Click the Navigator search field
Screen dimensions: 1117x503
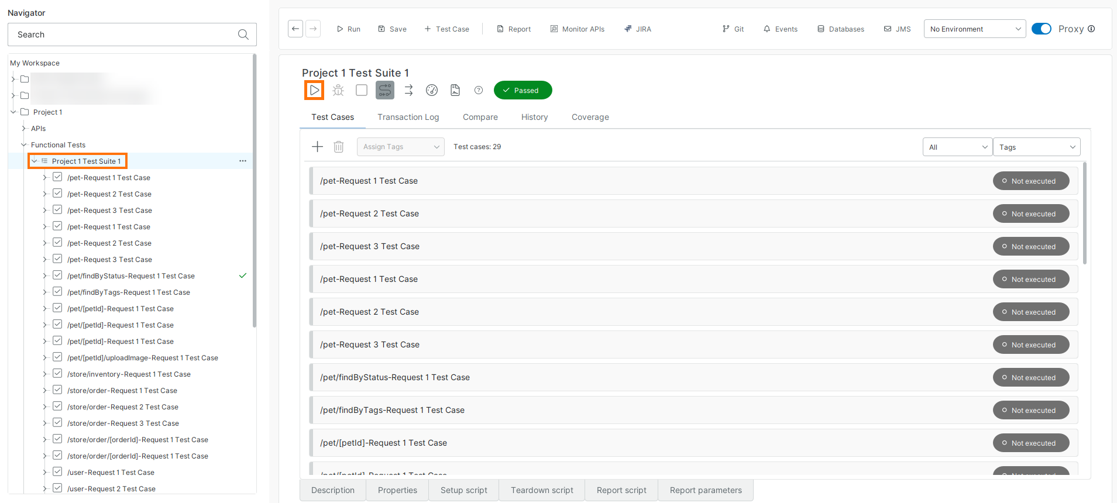tap(132, 35)
